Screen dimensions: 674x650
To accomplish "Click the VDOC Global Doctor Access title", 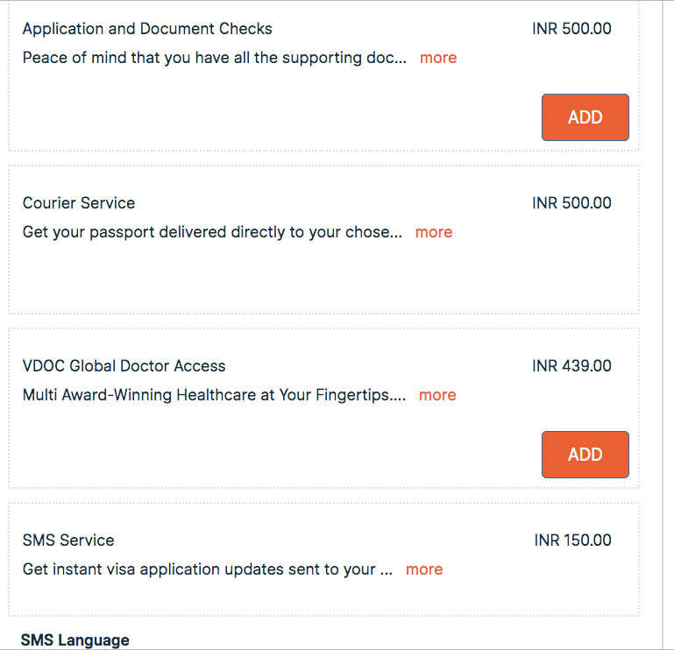I will point(124,366).
